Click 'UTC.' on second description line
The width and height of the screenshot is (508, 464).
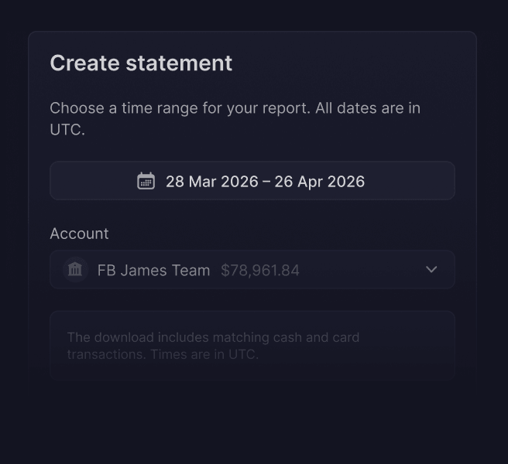67,130
